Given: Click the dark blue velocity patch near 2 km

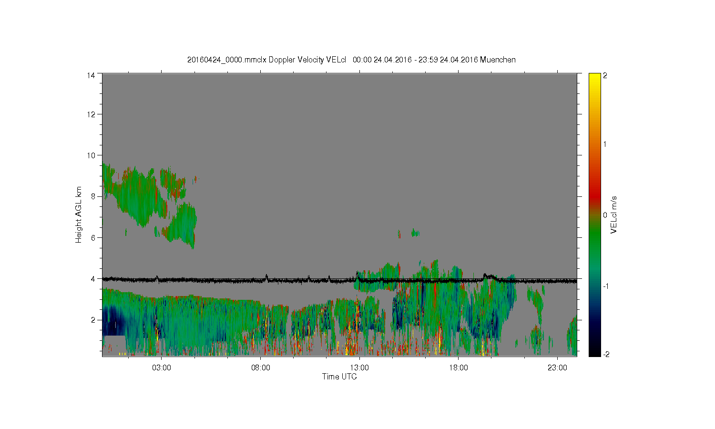Looking at the screenshot, I should pyautogui.click(x=112, y=322).
